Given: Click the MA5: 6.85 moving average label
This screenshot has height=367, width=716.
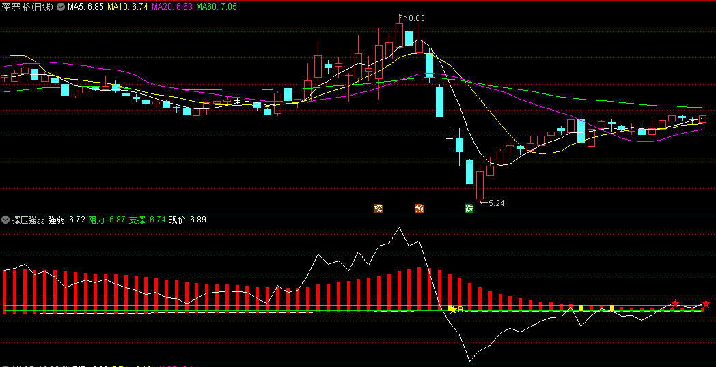Looking at the screenshot, I should pos(85,7).
